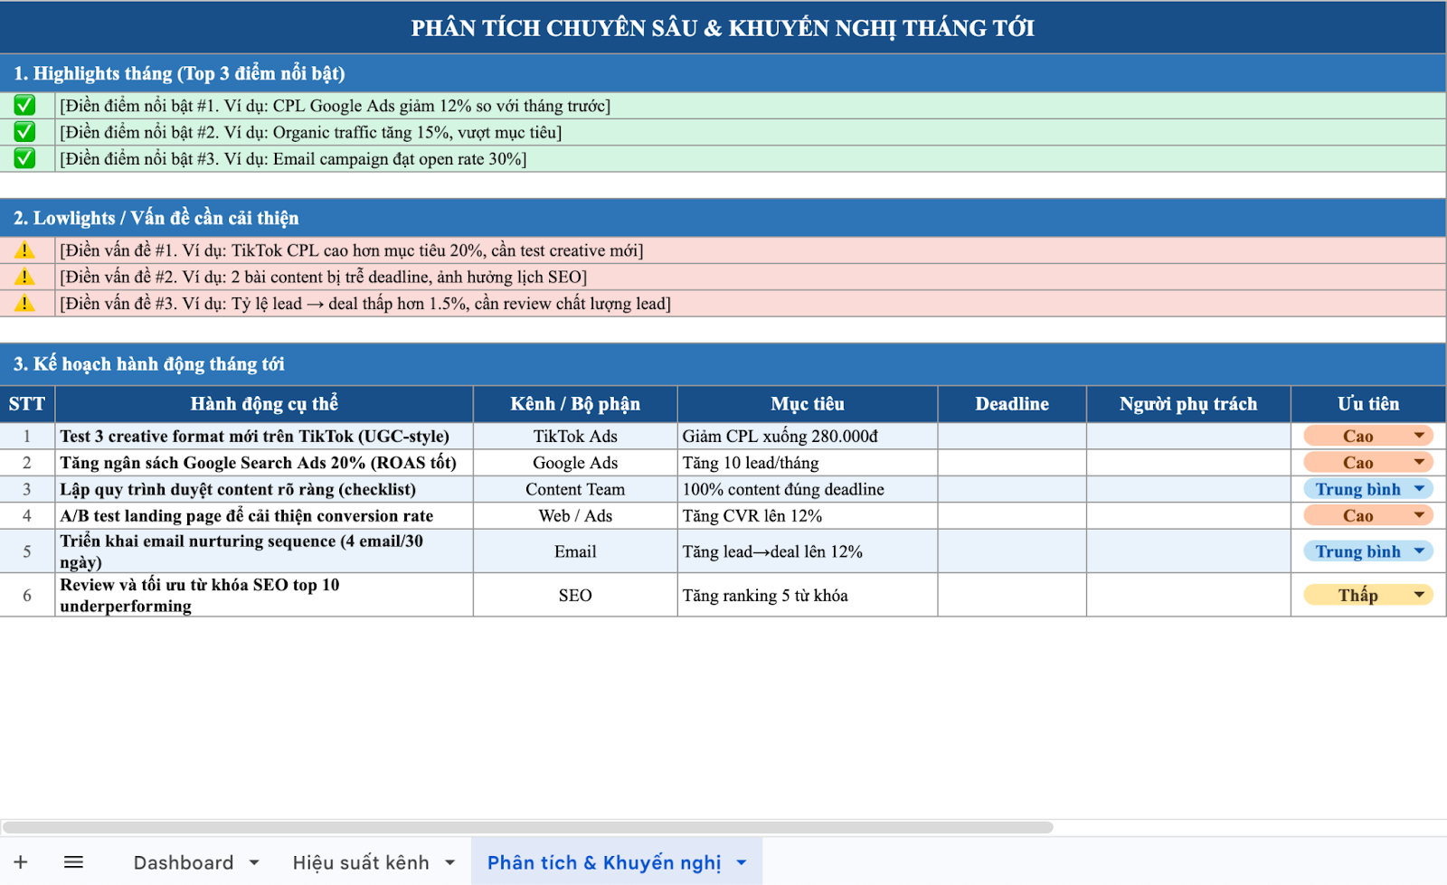Open priority dropdown for TikTok creative test row
The width and height of the screenshot is (1447, 885).
(x=1418, y=436)
